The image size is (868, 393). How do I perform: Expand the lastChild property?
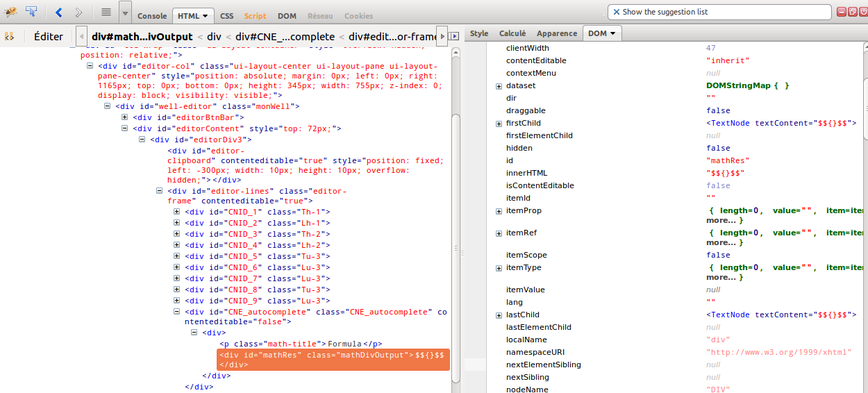click(x=499, y=315)
